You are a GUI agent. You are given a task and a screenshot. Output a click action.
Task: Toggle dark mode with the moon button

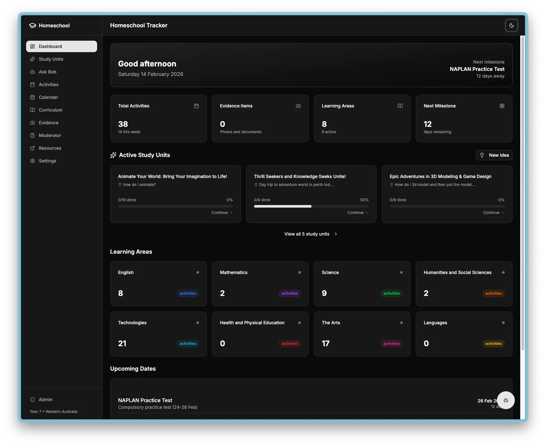click(x=511, y=25)
